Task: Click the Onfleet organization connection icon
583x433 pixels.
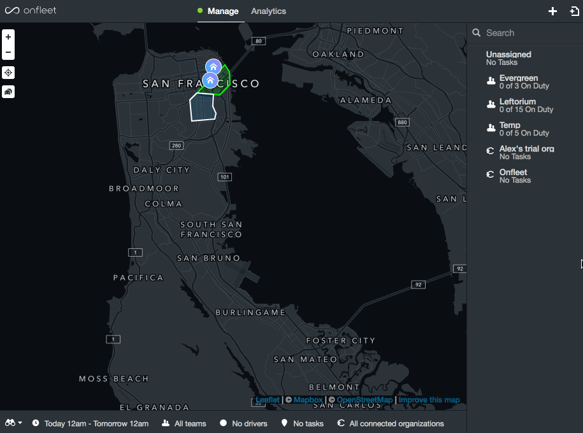Action: coord(491,174)
